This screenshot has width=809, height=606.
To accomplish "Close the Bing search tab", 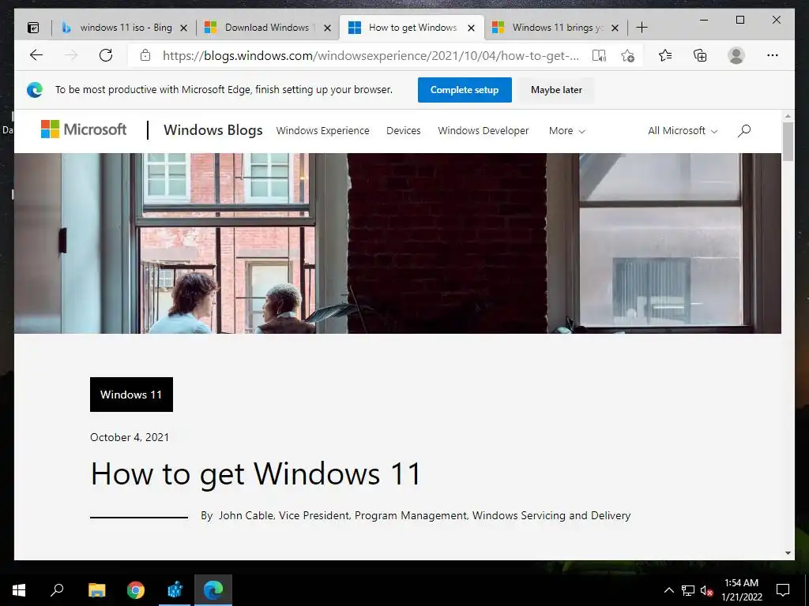I will click(x=183, y=28).
